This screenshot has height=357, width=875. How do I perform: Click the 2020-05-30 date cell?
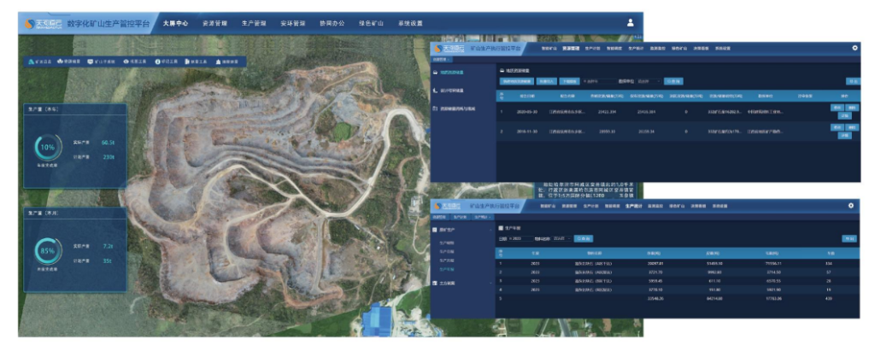(526, 112)
